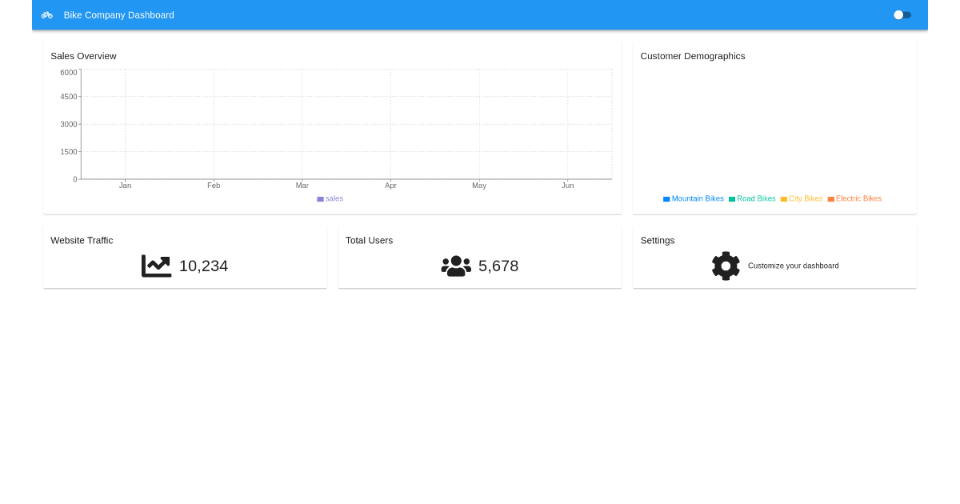Click the orange Electric Bikes color swatch
This screenshot has height=504, width=960.
pos(831,198)
